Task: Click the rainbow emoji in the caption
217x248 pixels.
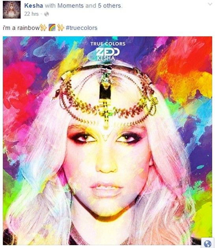Action: tap(52, 28)
